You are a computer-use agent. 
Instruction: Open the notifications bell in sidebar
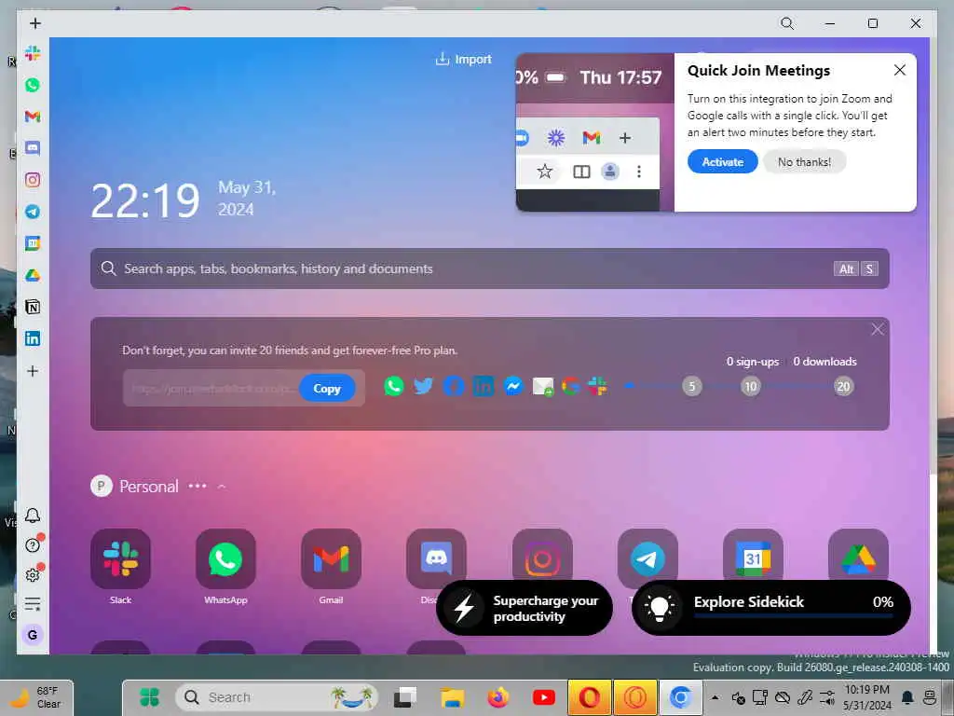(x=33, y=515)
